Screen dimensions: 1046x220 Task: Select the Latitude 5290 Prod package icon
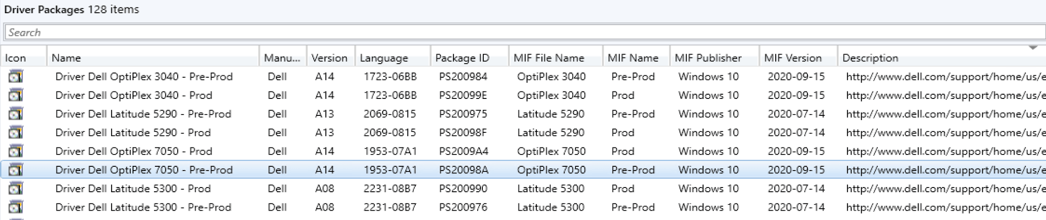tap(16, 133)
